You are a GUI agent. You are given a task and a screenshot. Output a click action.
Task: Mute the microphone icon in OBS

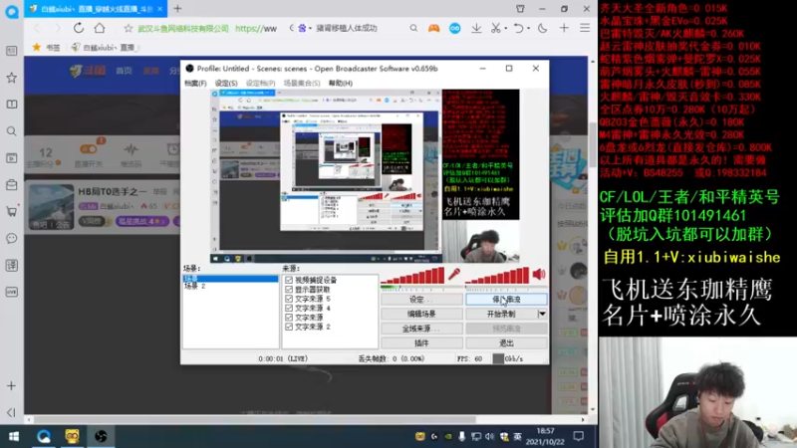point(454,275)
